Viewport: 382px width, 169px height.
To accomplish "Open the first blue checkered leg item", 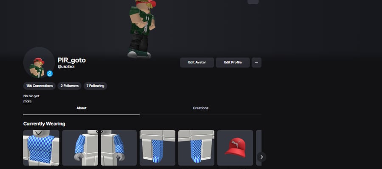I will (157, 147).
